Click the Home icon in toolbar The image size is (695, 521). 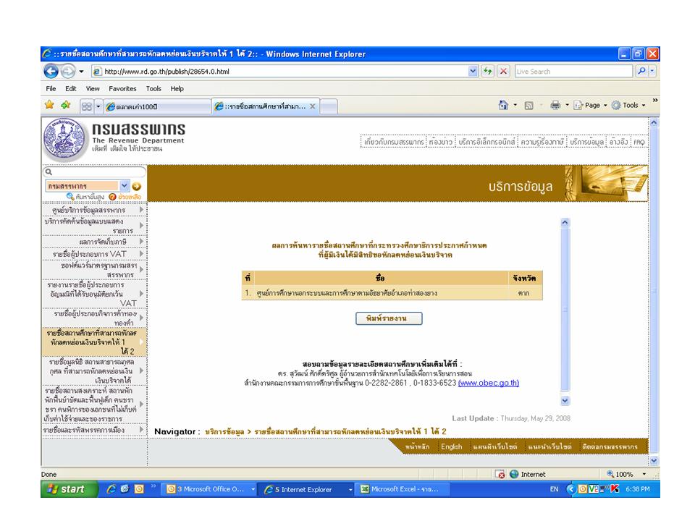503,106
